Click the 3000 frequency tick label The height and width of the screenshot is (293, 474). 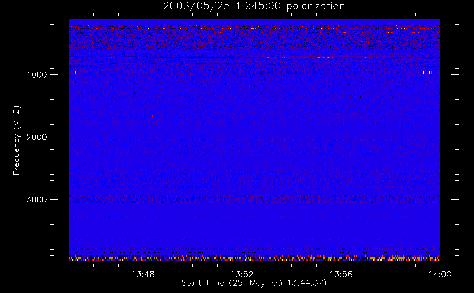(x=37, y=200)
